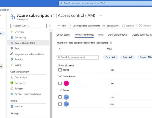Click the Advisor recommendations menu label
The width and height of the screenshot is (152, 118).
coord(28,94)
